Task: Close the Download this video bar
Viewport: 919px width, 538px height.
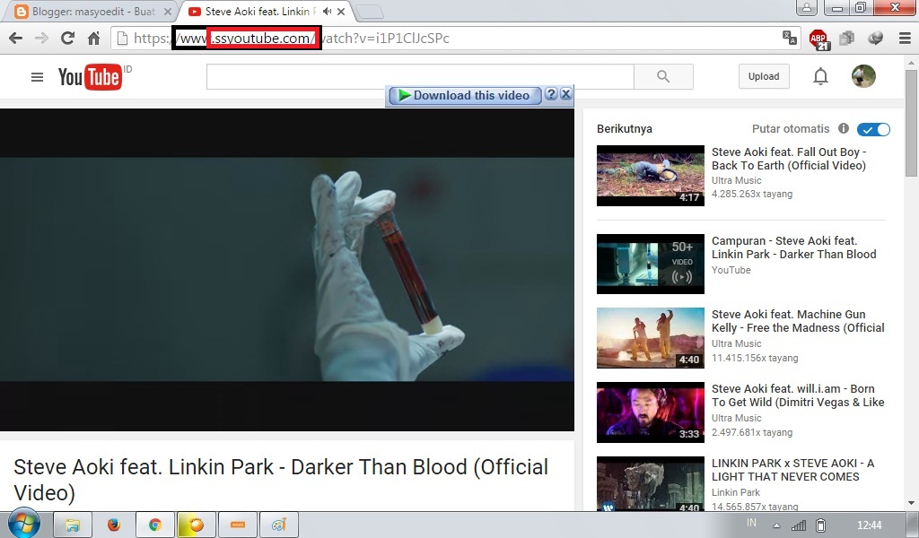Action: tap(566, 94)
